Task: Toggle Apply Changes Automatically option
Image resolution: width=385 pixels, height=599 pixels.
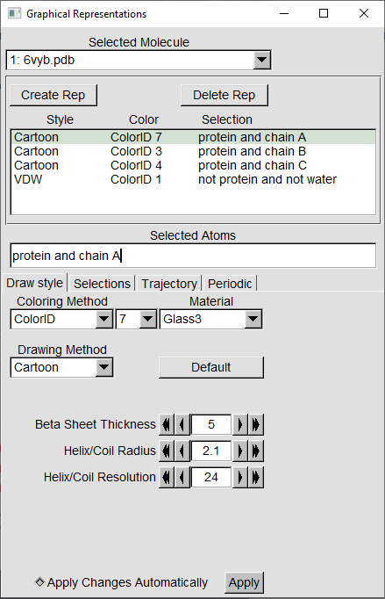Action: (39, 582)
